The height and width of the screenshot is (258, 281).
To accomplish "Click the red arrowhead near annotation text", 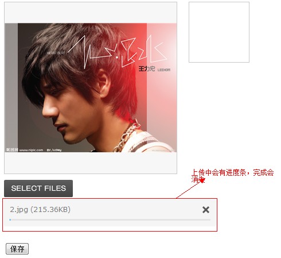I will pyautogui.click(x=202, y=180).
